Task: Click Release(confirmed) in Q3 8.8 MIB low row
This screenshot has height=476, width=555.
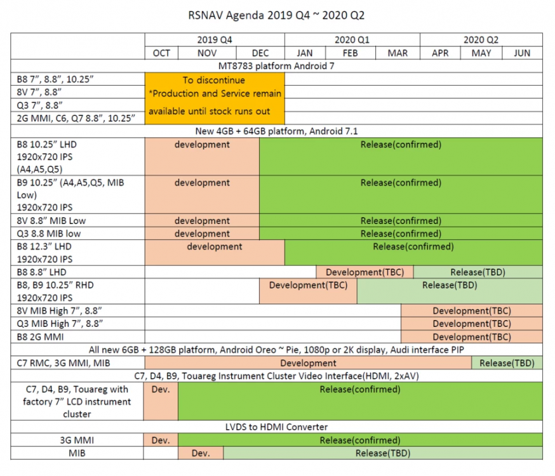Action: pos(401,234)
